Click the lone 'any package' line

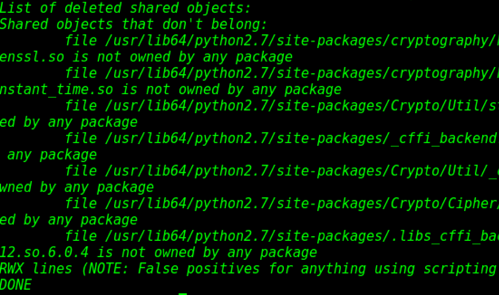pyautogui.click(x=52, y=155)
